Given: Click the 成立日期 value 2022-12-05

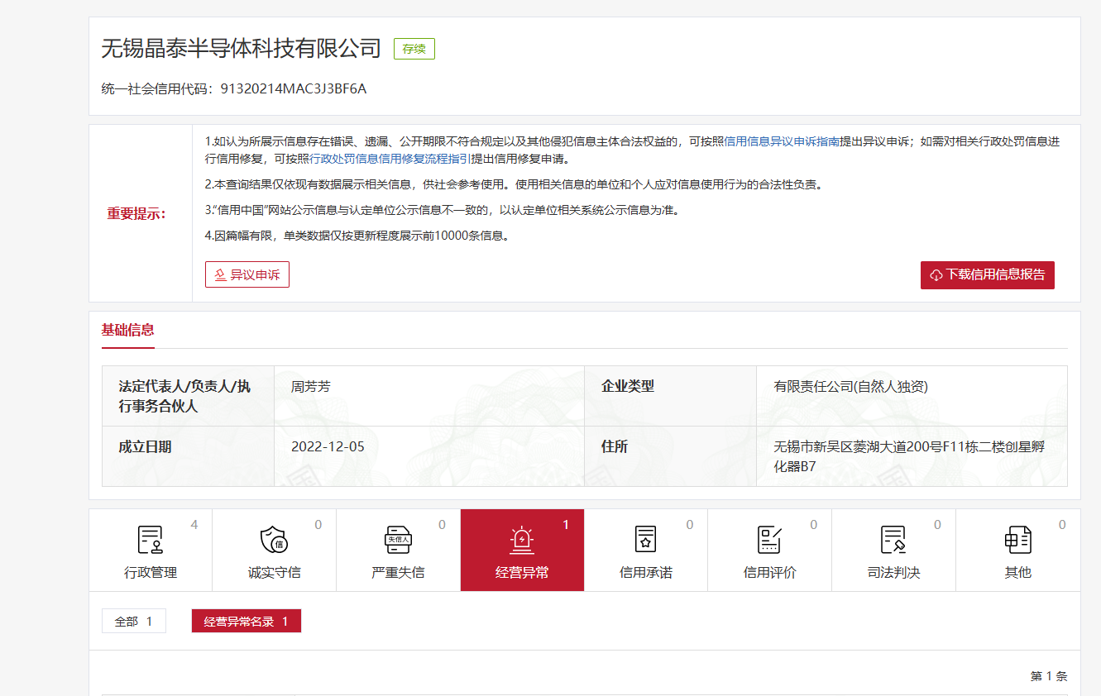Looking at the screenshot, I should tap(328, 446).
